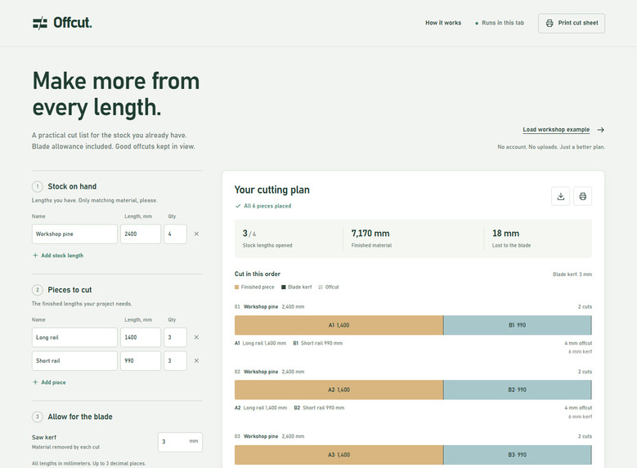Click the step 2 circle icon
This screenshot has height=468, width=637.
click(38, 290)
